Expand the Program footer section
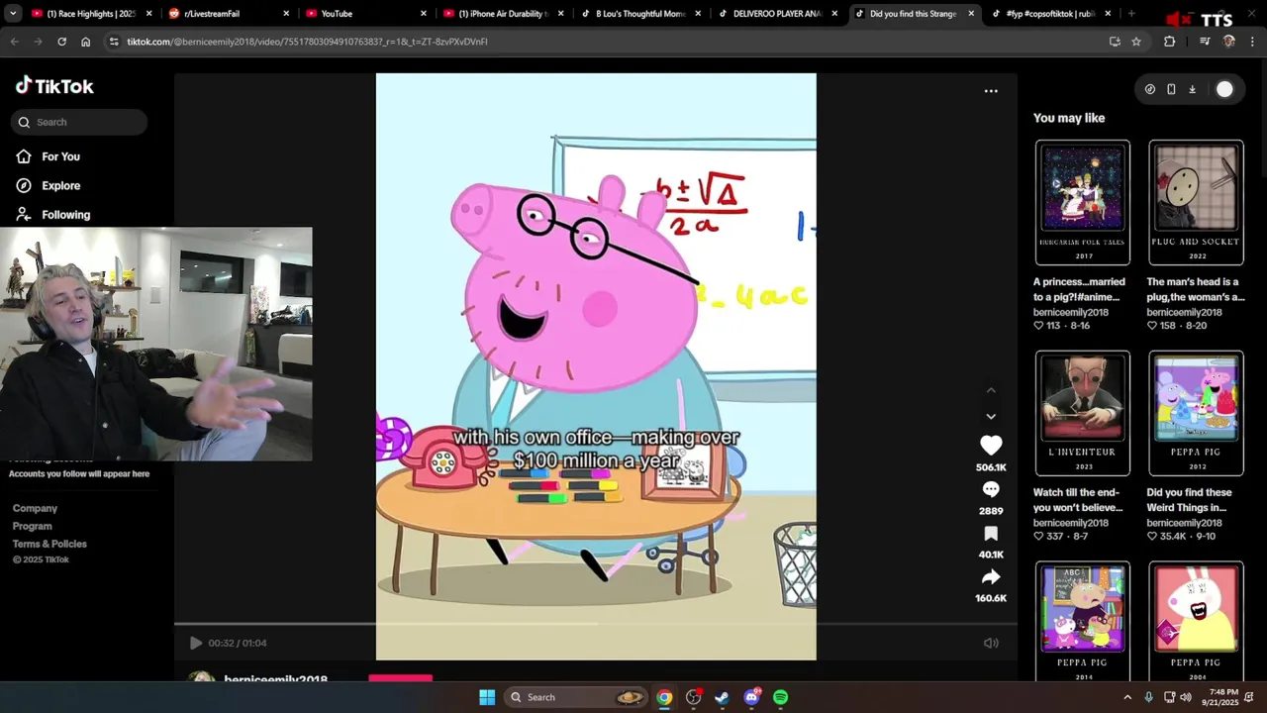 (x=32, y=526)
